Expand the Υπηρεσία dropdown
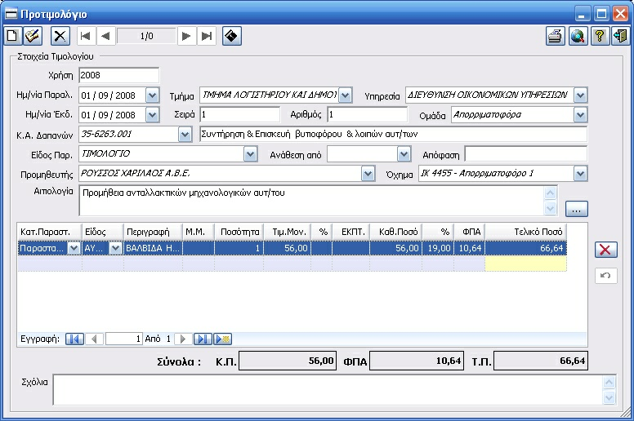The height and width of the screenshot is (421, 634). click(580, 95)
